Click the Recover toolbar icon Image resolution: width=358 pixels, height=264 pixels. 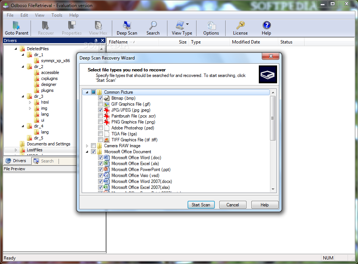tap(45, 25)
